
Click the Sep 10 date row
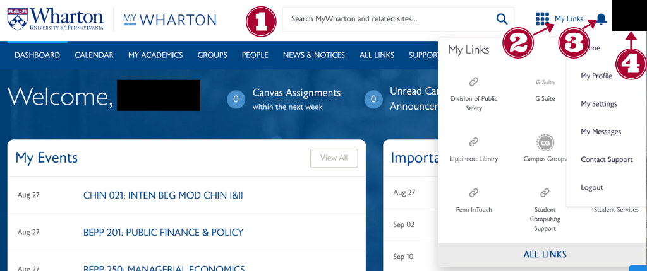[x=403, y=257]
